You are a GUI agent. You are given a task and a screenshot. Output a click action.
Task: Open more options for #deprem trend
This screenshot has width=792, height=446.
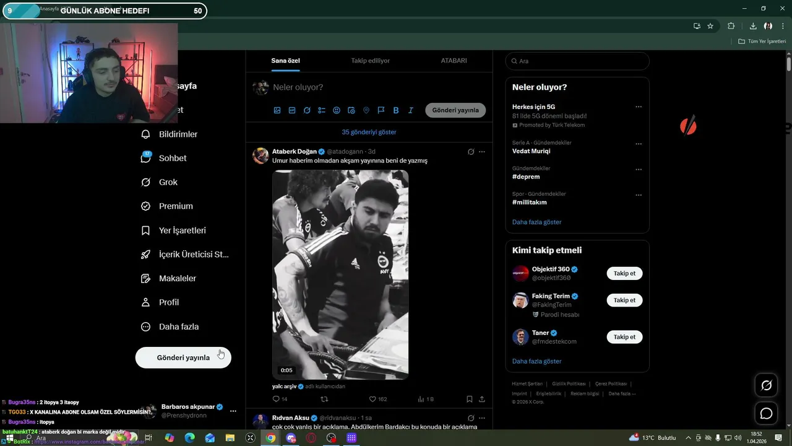point(639,169)
